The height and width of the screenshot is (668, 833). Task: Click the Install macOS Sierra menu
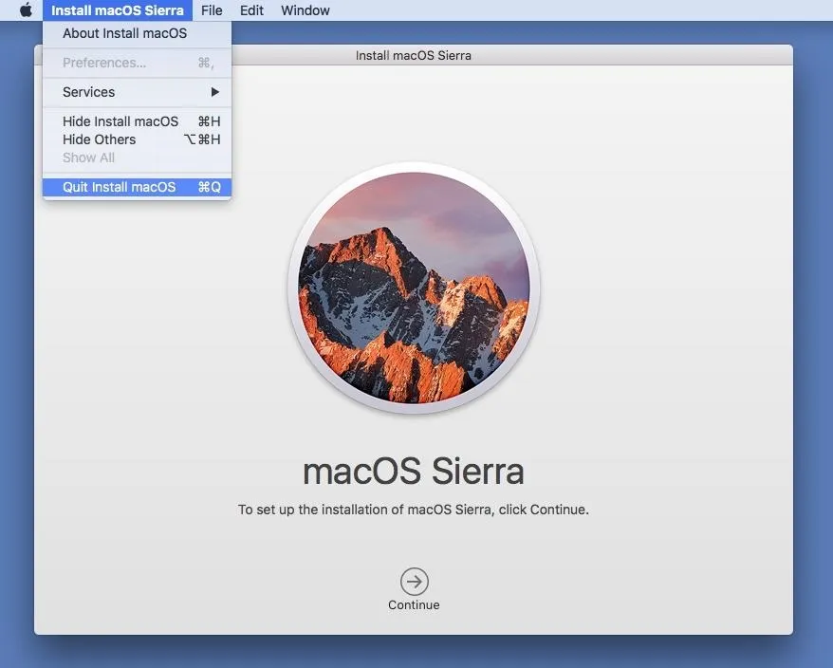point(118,10)
